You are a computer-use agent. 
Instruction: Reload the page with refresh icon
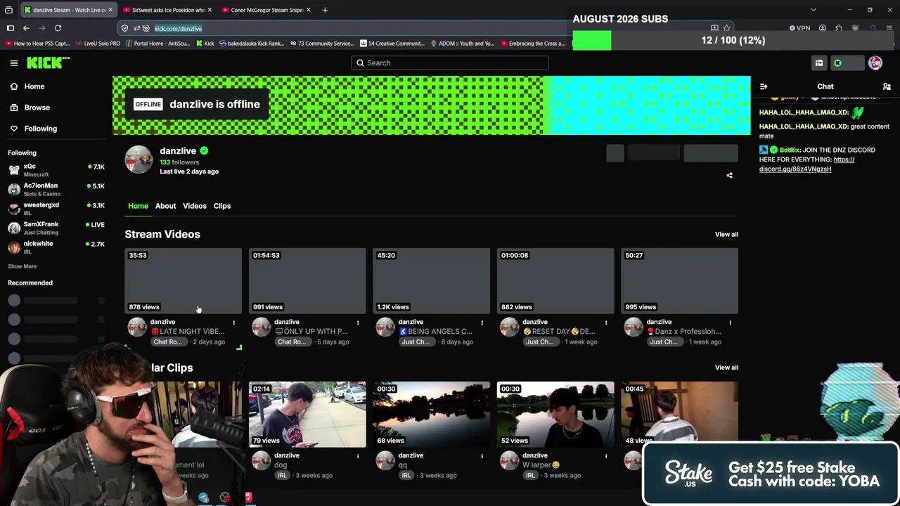(x=58, y=28)
